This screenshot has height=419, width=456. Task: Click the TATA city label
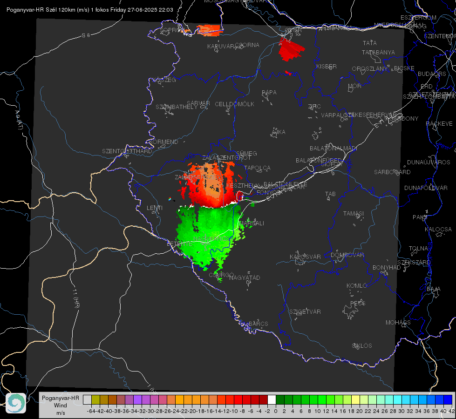(x=370, y=43)
